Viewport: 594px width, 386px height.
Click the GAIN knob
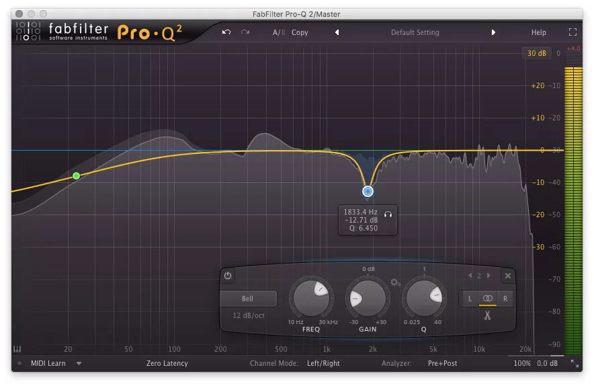point(368,299)
